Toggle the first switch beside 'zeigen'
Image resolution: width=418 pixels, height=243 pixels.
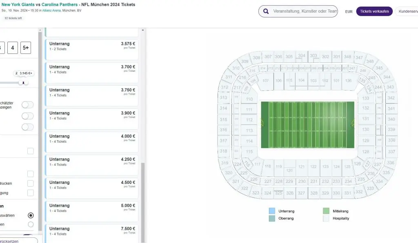click(x=28, y=105)
